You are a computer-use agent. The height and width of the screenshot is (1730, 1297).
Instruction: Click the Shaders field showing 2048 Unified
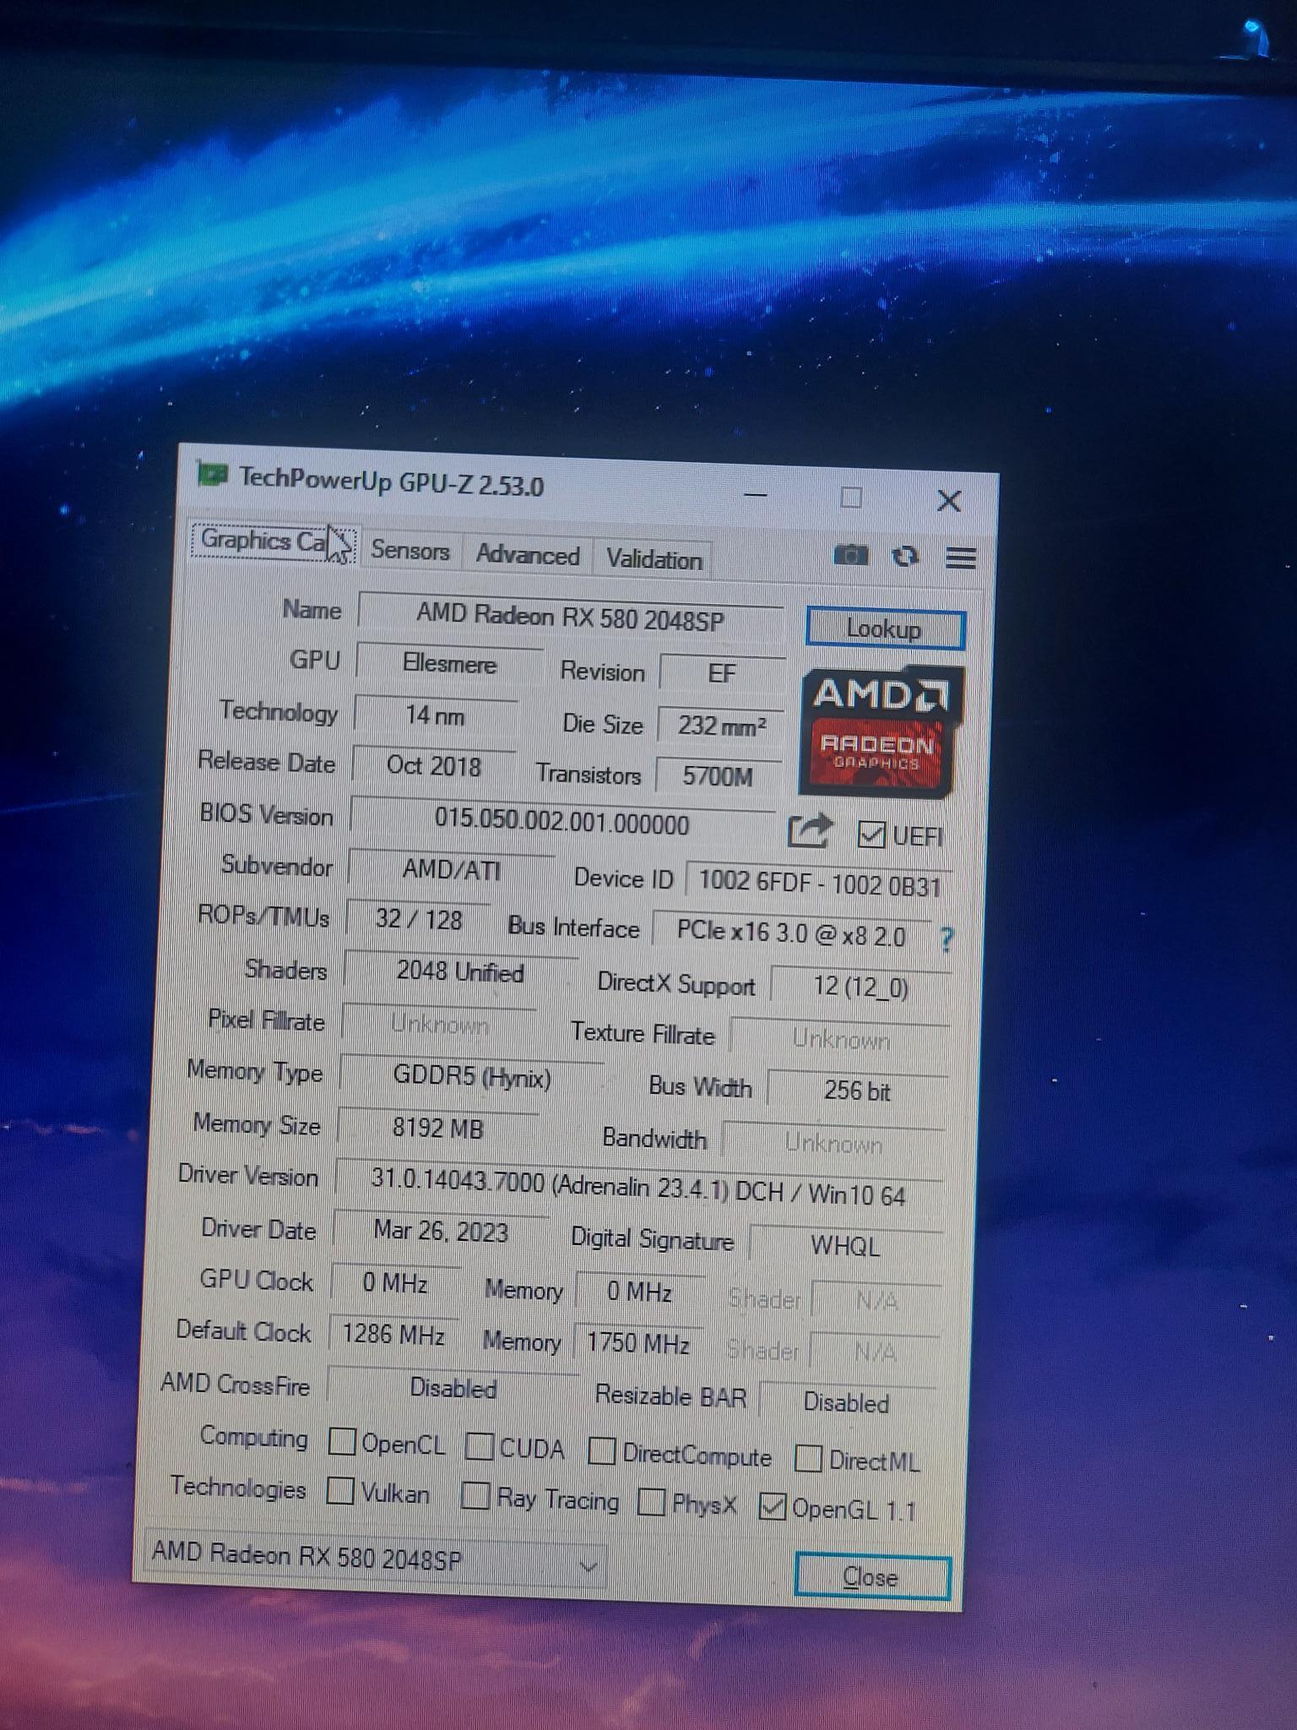click(460, 972)
